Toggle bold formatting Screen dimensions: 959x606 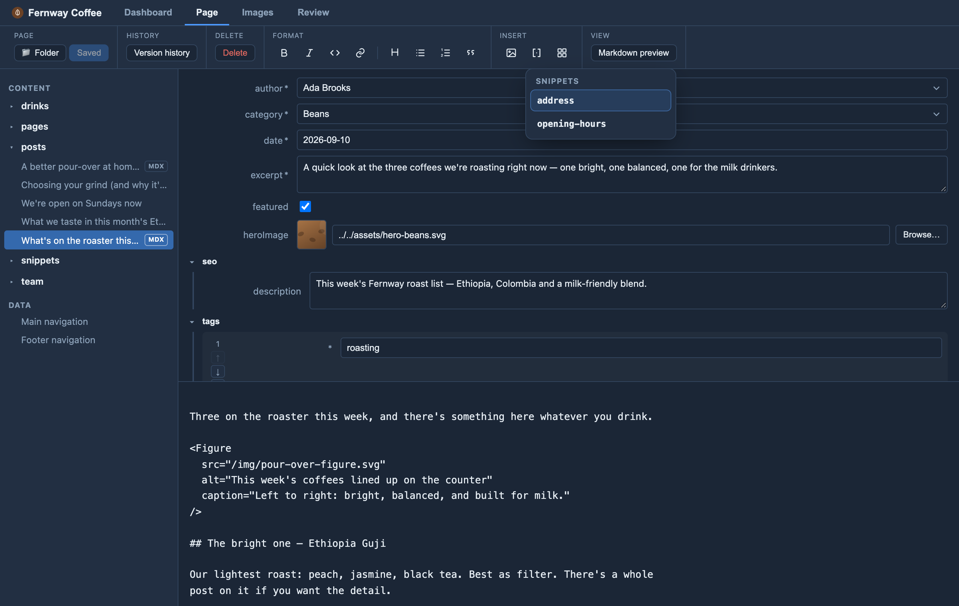click(284, 52)
